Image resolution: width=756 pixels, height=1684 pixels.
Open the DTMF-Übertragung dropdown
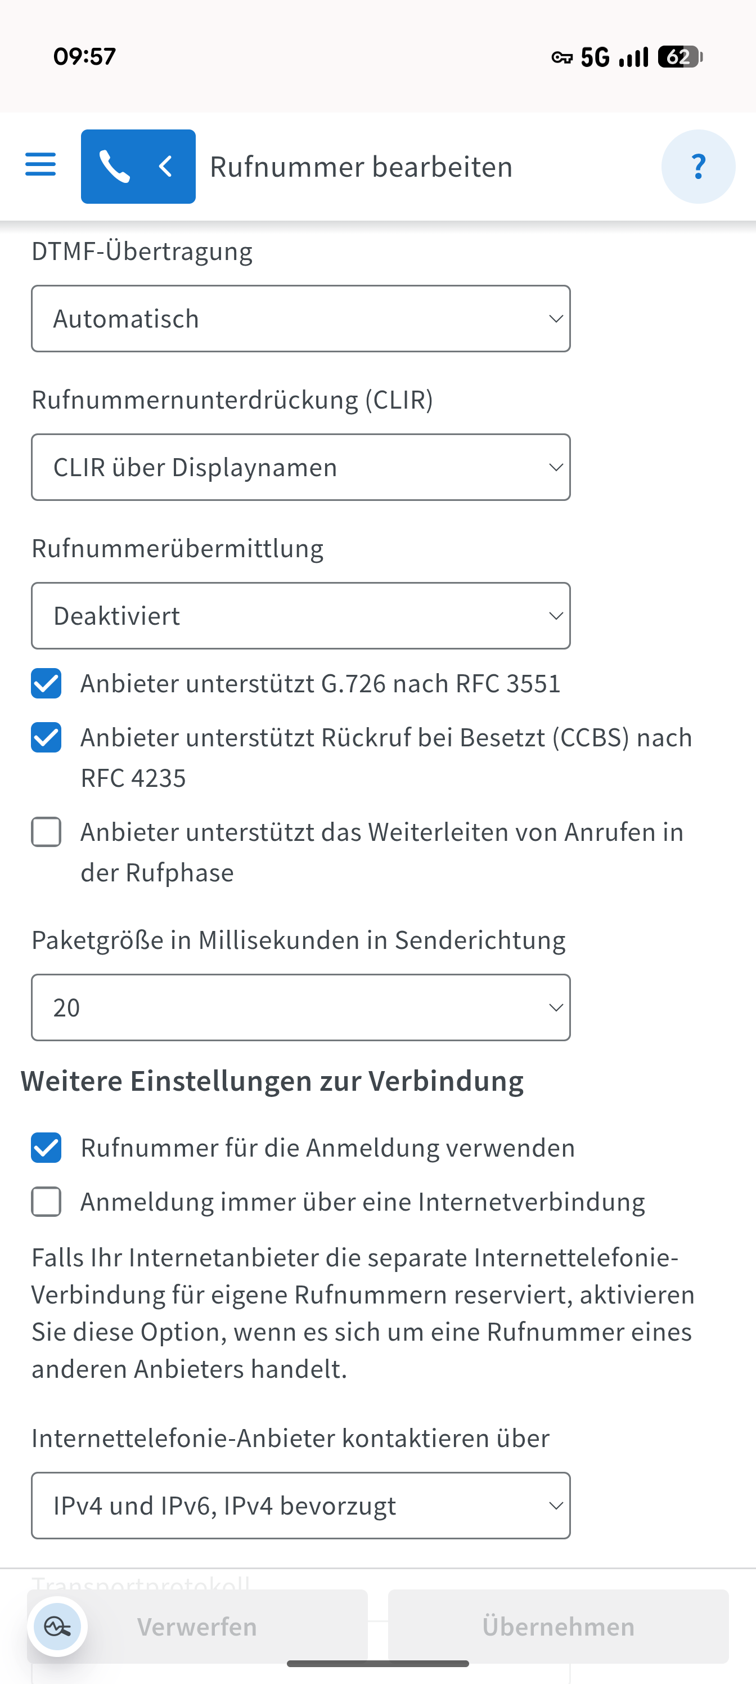300,319
